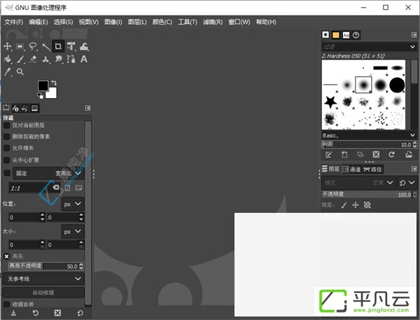Click the 高亮不透明度 slider
The height and width of the screenshot is (320, 420).
[46, 266]
